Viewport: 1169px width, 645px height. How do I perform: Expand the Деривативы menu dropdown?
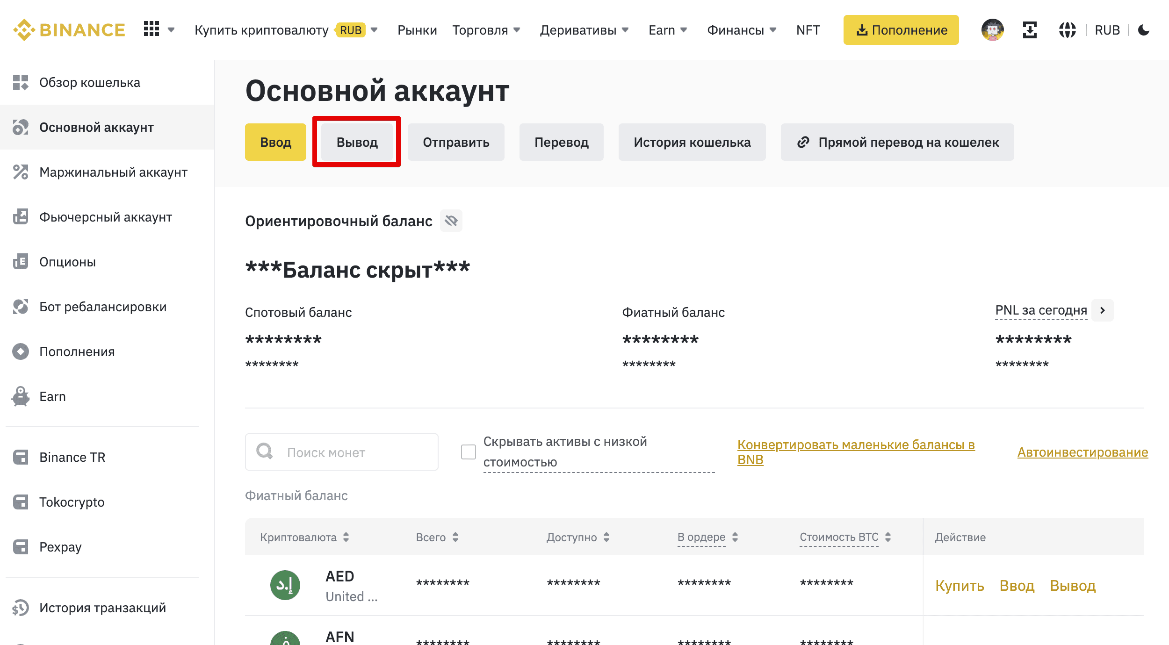pyautogui.click(x=625, y=30)
